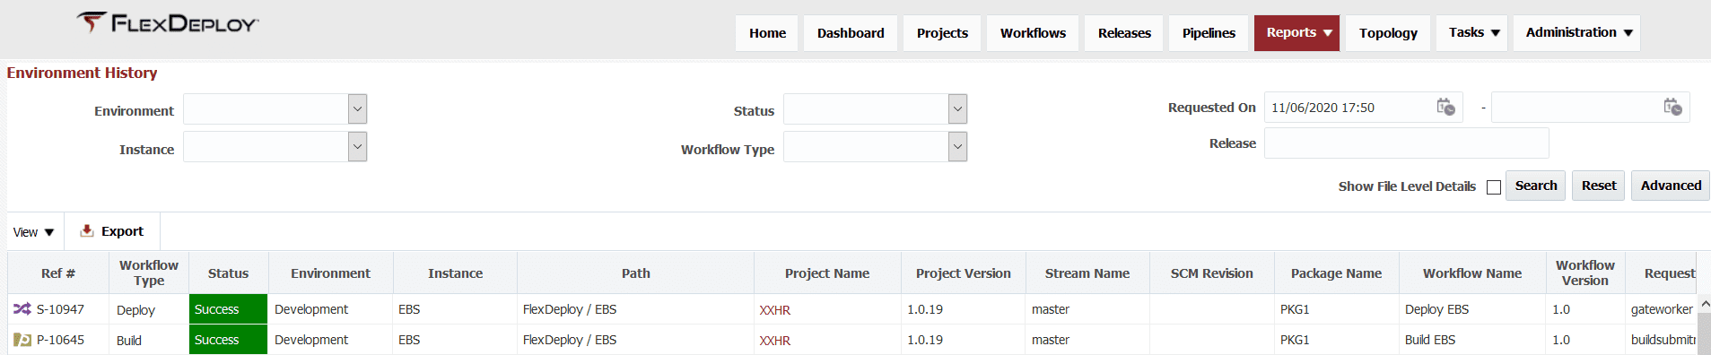The width and height of the screenshot is (1711, 355).
Task: Open the Requested On start date calendar icon
Action: (1445, 108)
